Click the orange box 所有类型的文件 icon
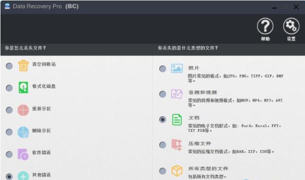 click(x=177, y=171)
